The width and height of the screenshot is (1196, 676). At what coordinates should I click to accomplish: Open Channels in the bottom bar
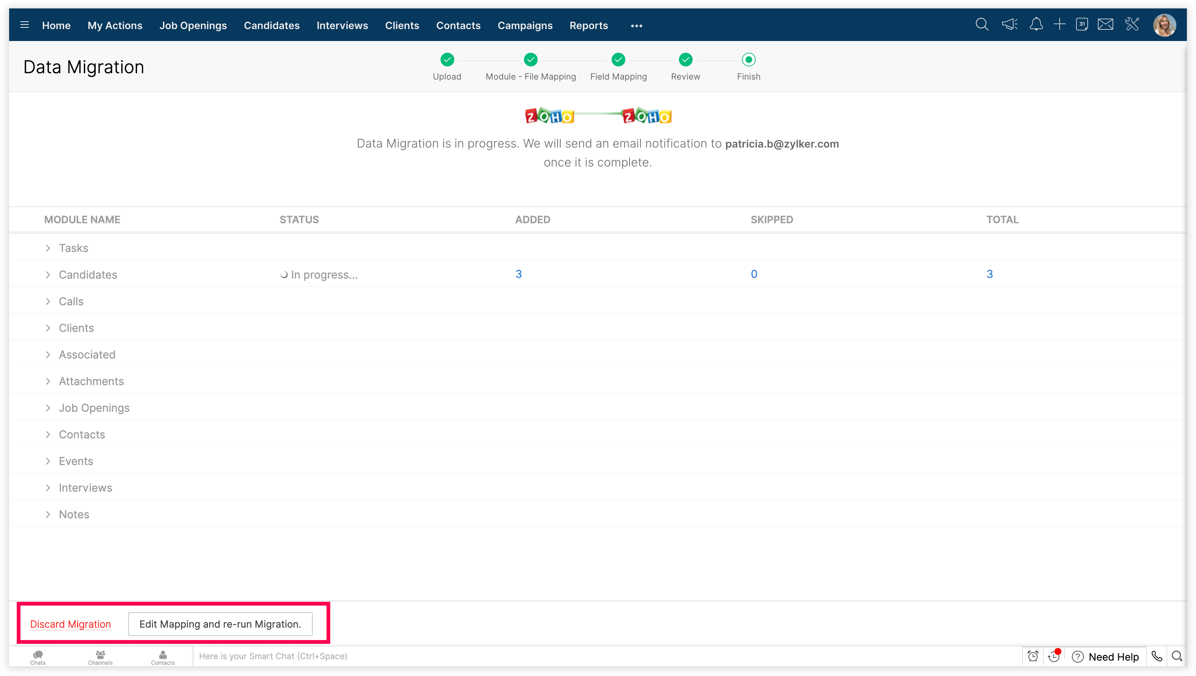tap(100, 657)
